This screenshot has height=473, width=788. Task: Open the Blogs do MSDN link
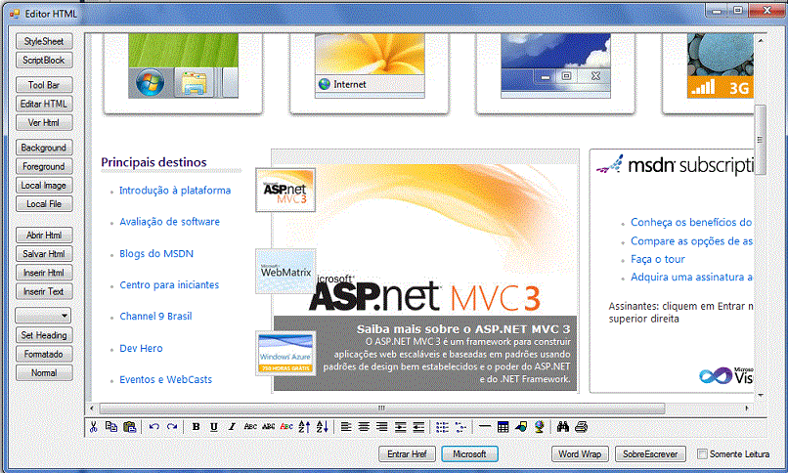(156, 253)
